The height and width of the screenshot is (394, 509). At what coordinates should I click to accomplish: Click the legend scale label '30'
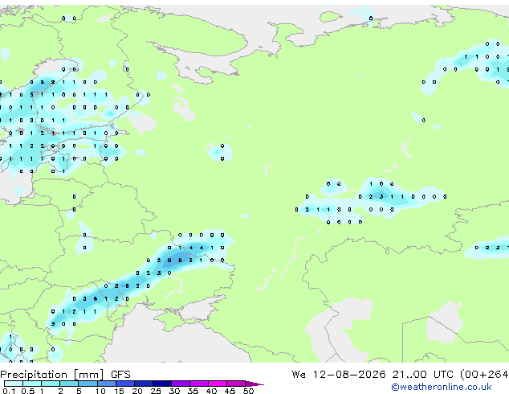[x=174, y=391]
